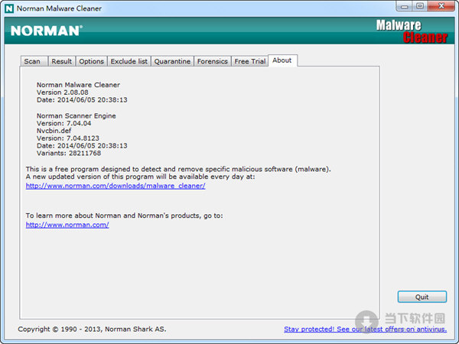Open the http://www.norman.com/ homepage link

coord(67,225)
